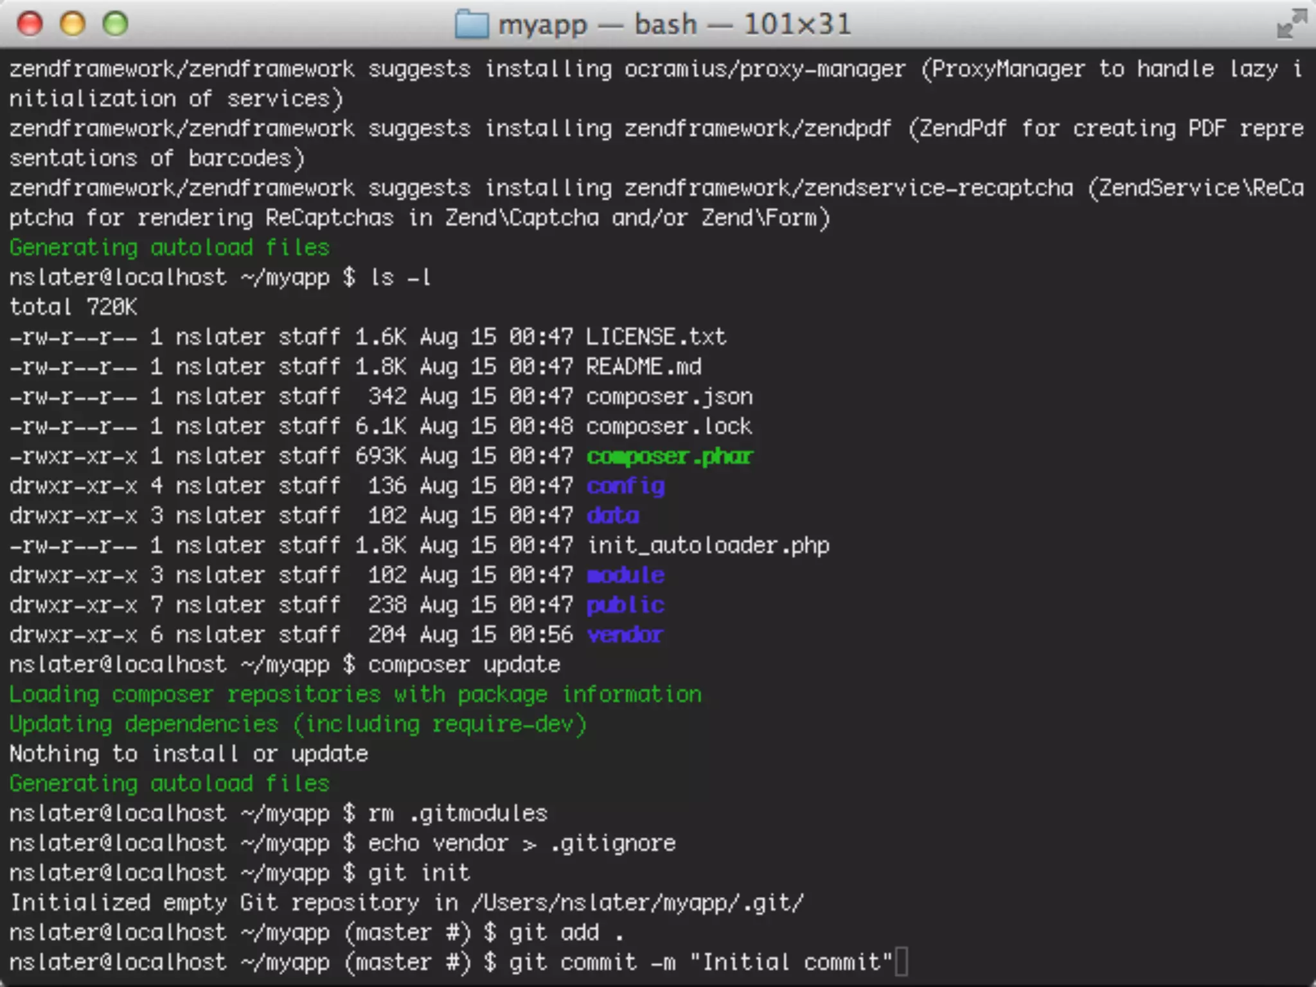1316x987 pixels.
Task: Click the LICENSE.txt filename in the listing
Action: tap(656, 337)
